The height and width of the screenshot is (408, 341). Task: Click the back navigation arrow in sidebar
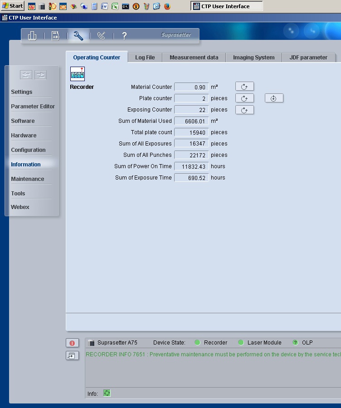click(x=26, y=75)
